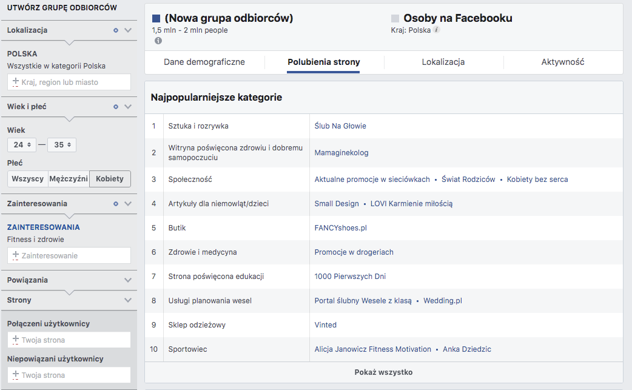Open LOVI Karmienie miłością link
632x390 pixels.
(x=411, y=204)
